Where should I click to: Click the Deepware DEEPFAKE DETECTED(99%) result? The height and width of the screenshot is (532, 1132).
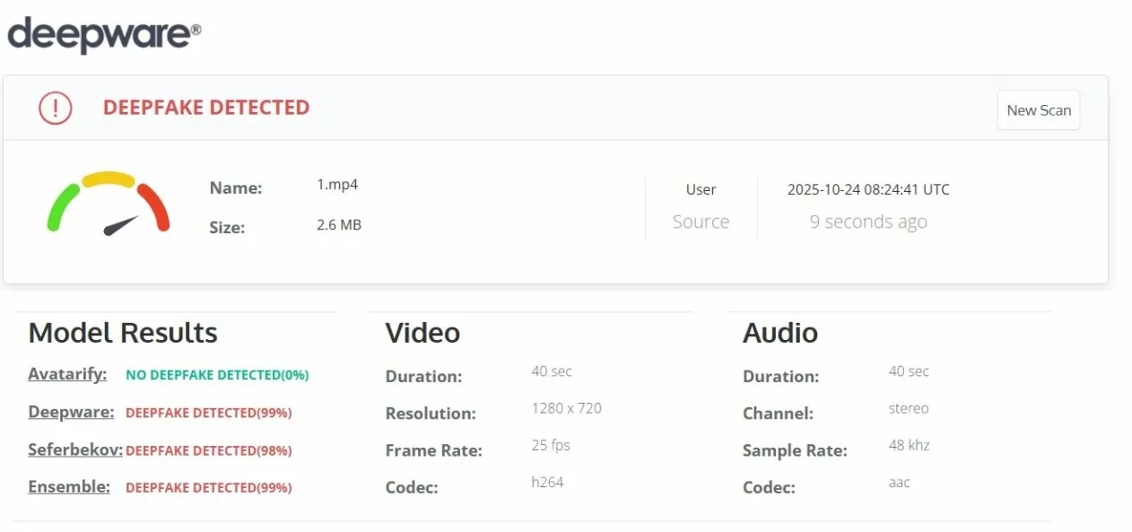pyautogui.click(x=208, y=413)
